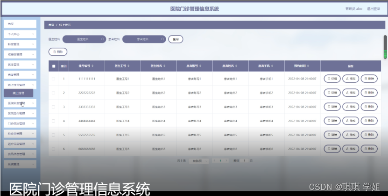The width and height of the screenshot is (388, 196).
Task: Focus the 患者姓名 search field
Action: [144, 39]
